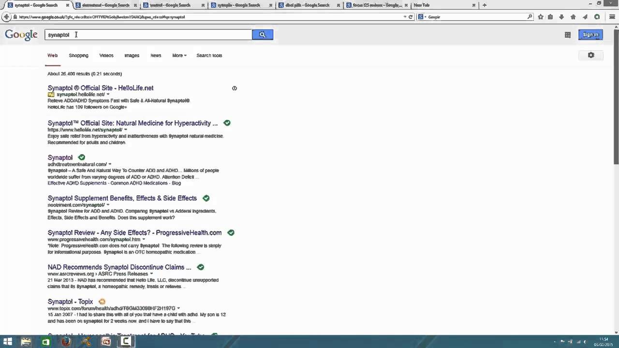Click the blue Google search magnifier button

click(x=263, y=34)
